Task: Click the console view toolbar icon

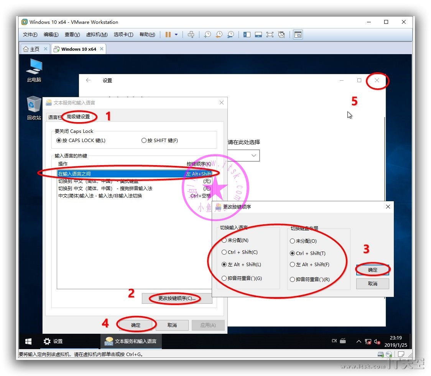Action: point(298,35)
